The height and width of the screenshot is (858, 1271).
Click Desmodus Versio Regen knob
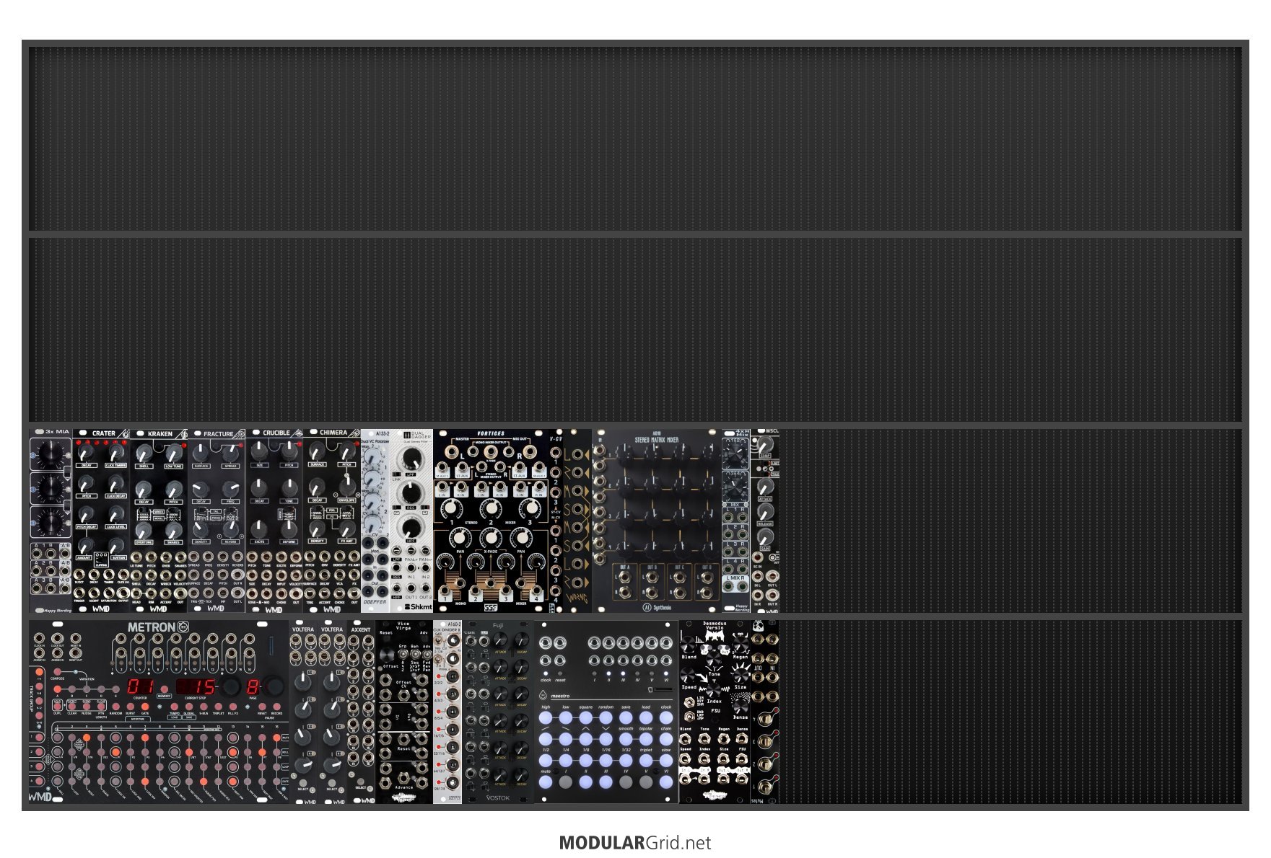coord(741,645)
